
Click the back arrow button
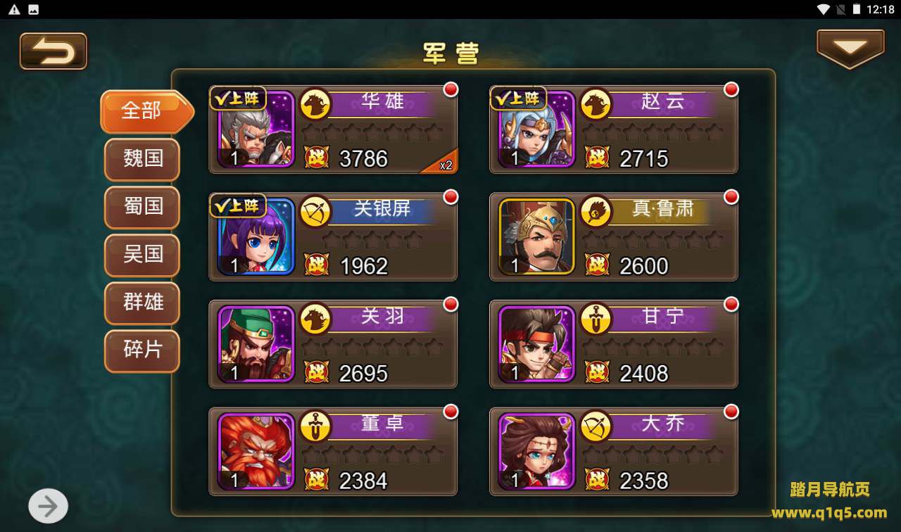53,51
